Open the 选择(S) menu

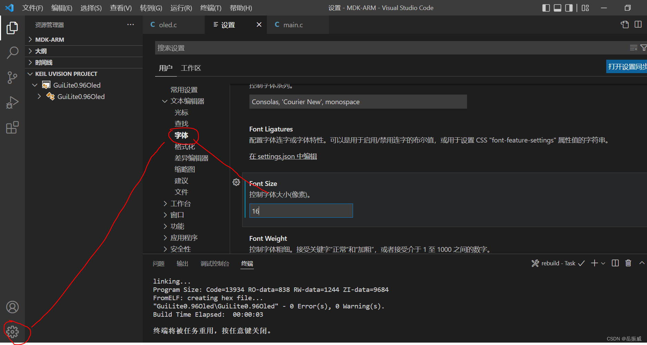[91, 8]
